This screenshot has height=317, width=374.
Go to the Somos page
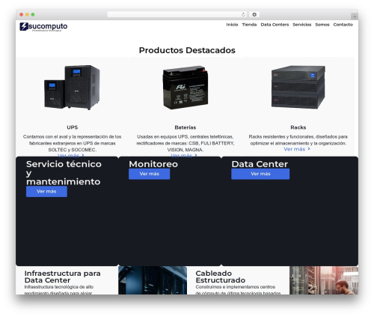[x=322, y=25]
